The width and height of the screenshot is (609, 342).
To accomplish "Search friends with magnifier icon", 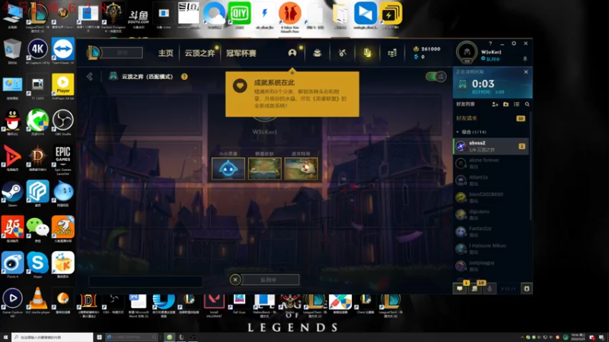I will tap(527, 104).
